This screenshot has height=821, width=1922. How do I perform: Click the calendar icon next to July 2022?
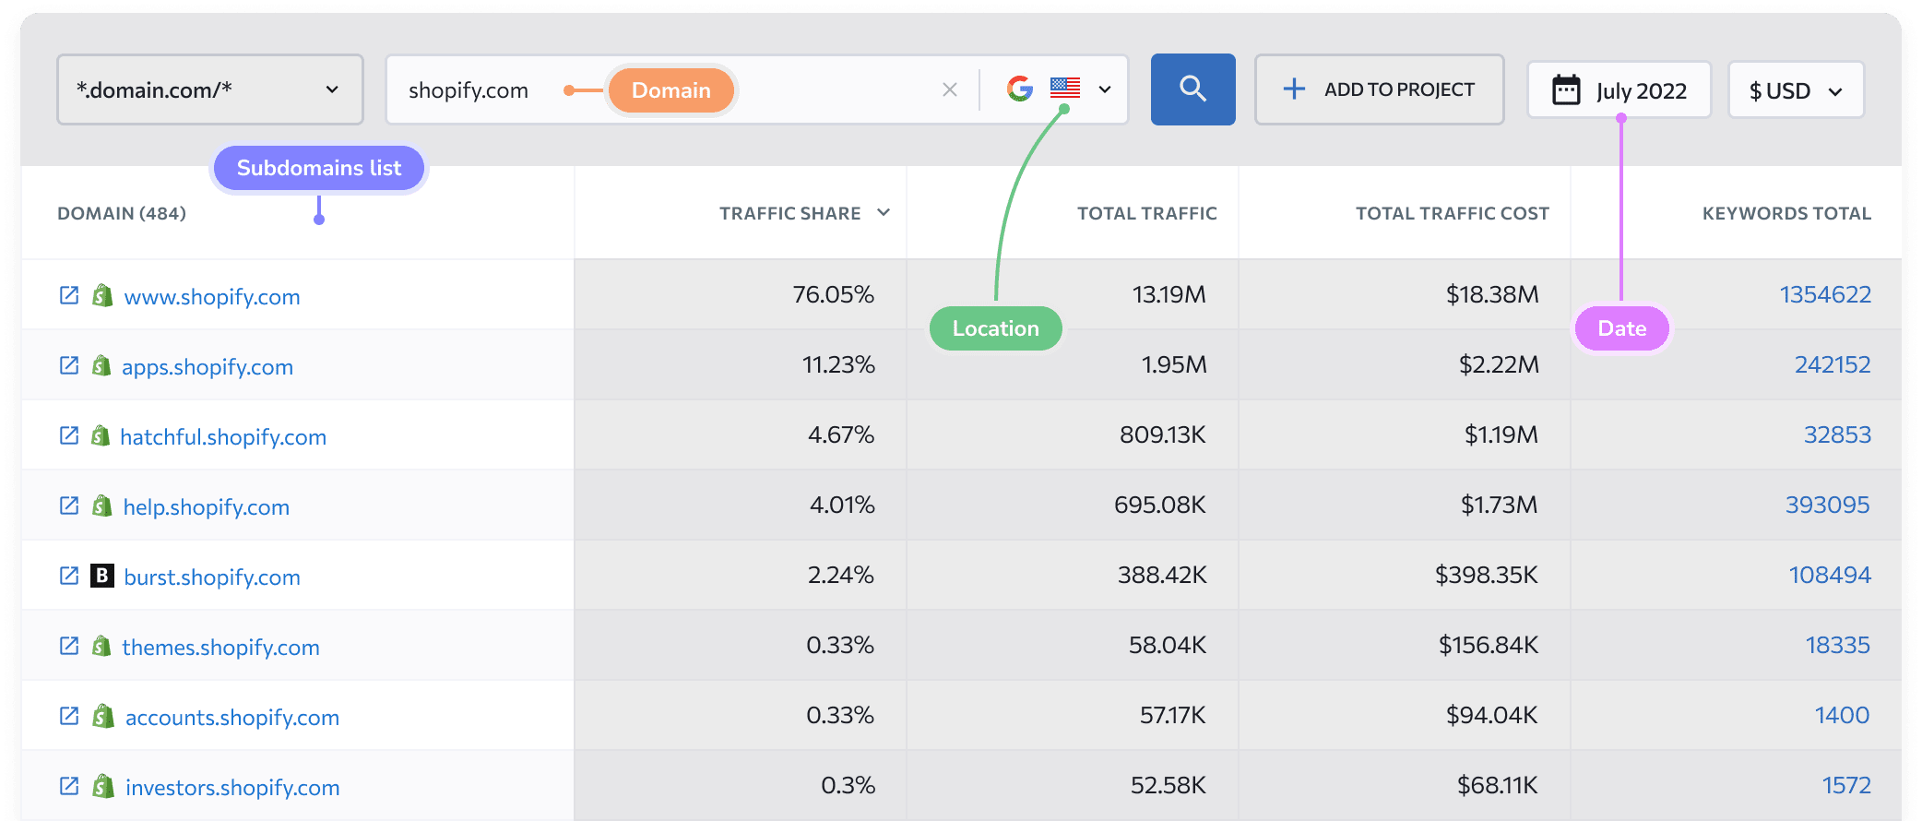(x=1566, y=89)
